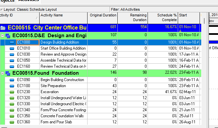Click the 16.67% project schedule complete cell
The image size is (218, 128).
[x=163, y=28]
